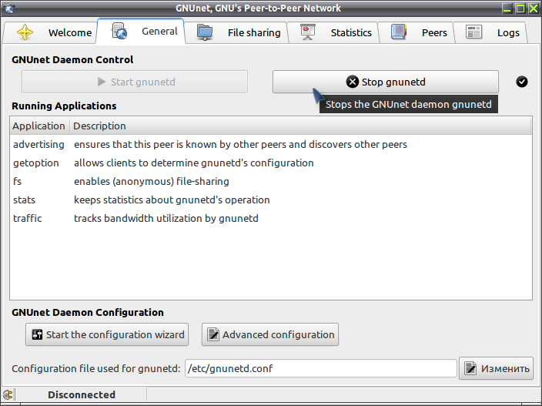The height and width of the screenshot is (406, 542).
Task: Click description 'enables (anonymous) file-sharing'
Action: click(x=152, y=181)
